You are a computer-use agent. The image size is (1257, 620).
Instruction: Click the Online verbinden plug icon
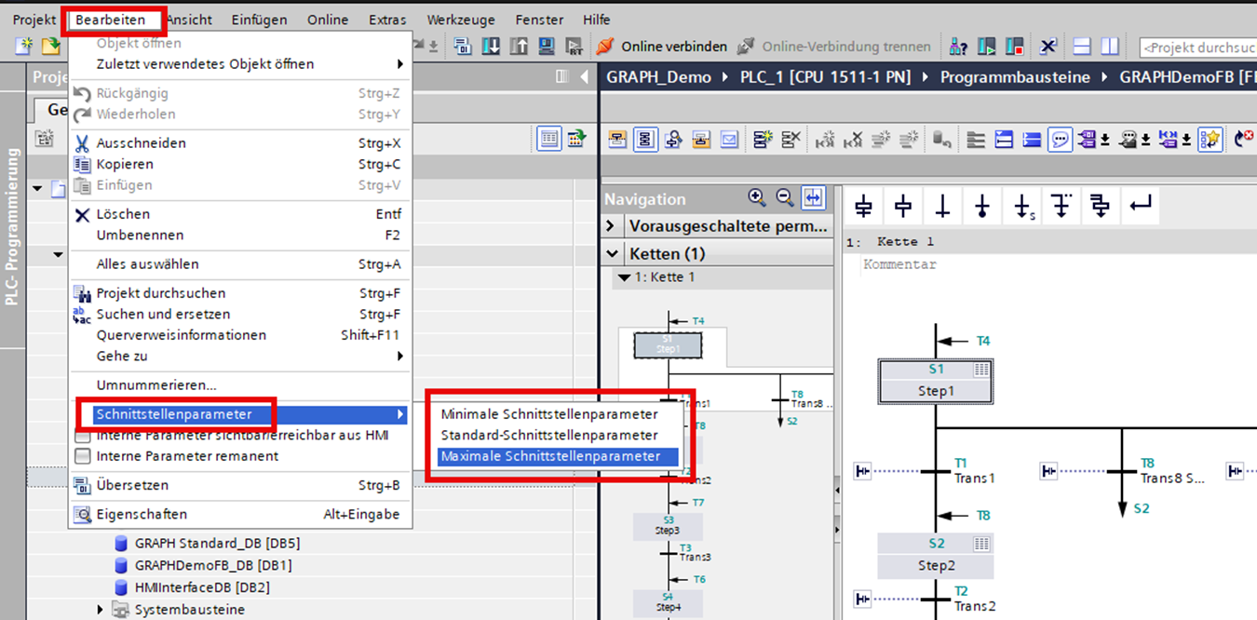[x=605, y=47]
